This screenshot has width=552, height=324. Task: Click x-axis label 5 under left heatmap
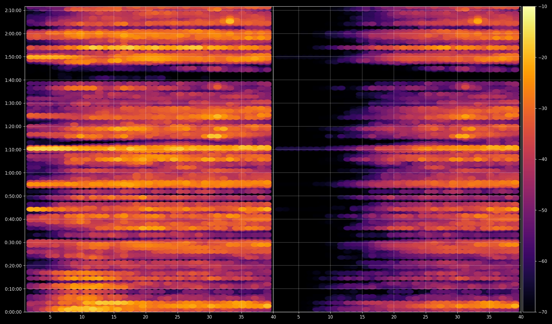pos(50,317)
